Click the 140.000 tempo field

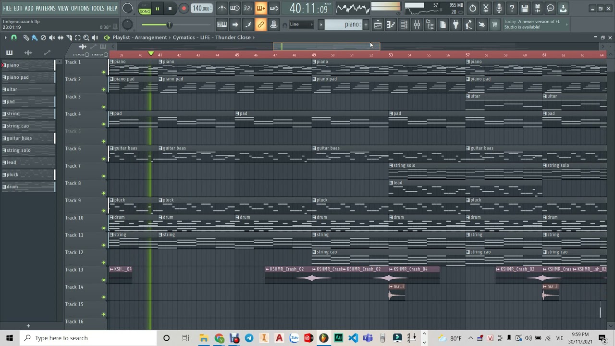coord(201,9)
